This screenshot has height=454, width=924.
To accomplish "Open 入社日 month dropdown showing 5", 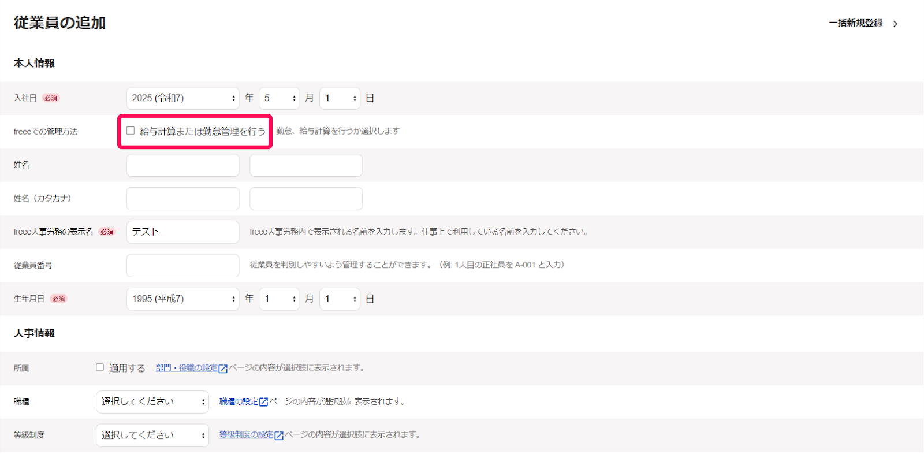I will [279, 98].
